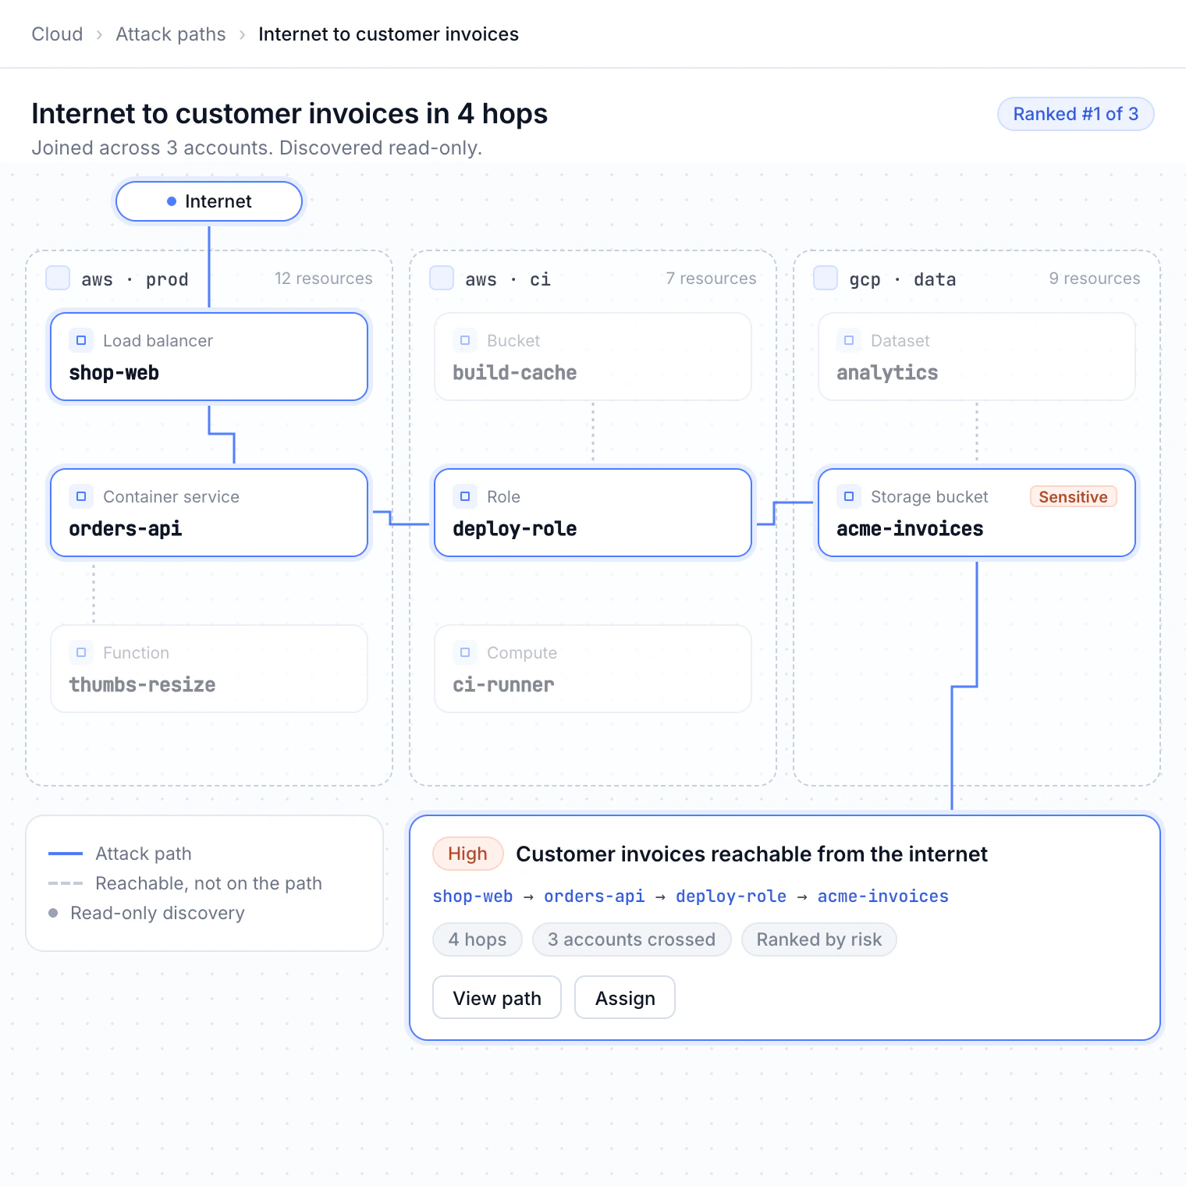Click the Compute icon on ci-runner
The height and width of the screenshot is (1186, 1186).
(465, 652)
